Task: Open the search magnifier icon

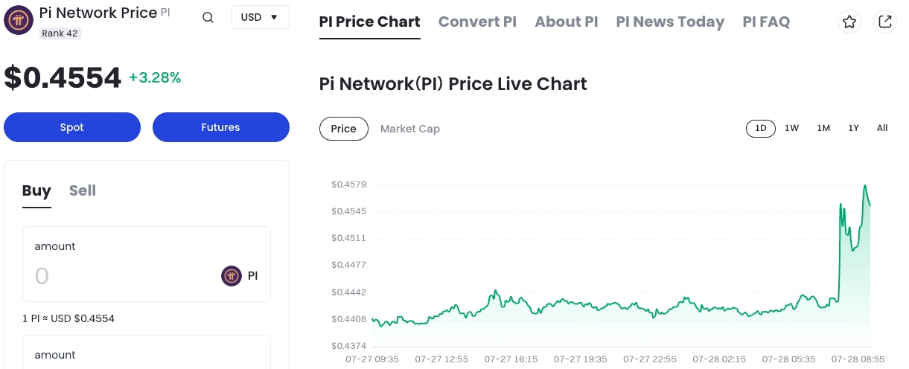Action: 208,18
